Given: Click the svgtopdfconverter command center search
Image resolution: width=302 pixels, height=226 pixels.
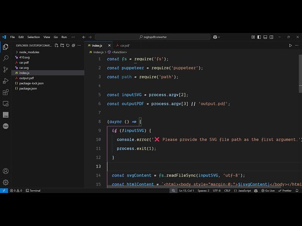Looking at the screenshot, I should [x=152, y=37].
